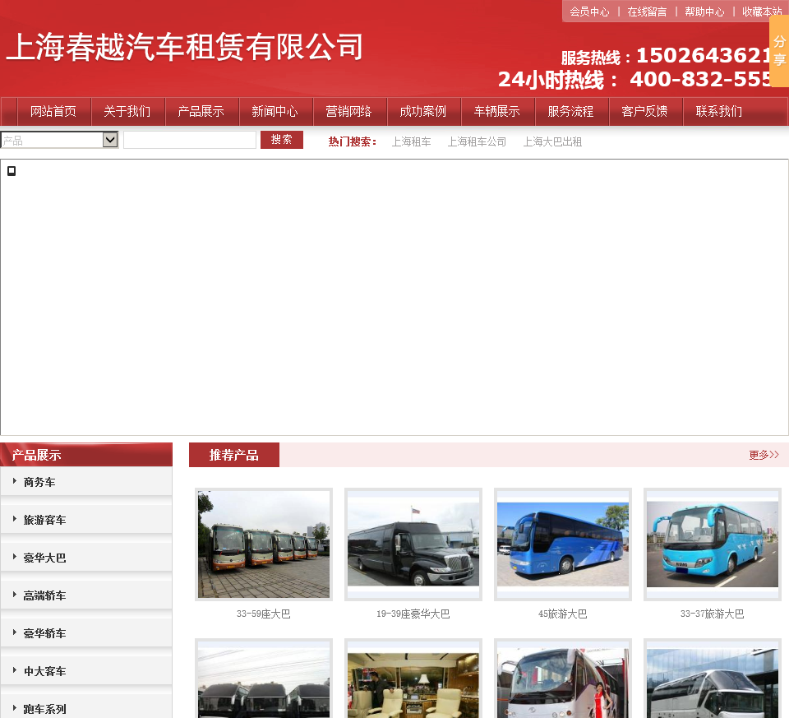Click the 会员中心 top link
The height and width of the screenshot is (718, 789).
589,12
